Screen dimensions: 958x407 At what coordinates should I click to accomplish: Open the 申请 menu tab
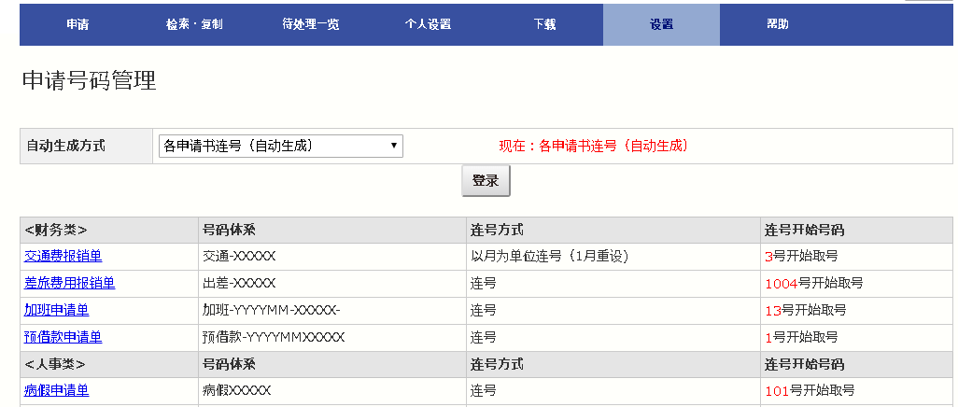pyautogui.click(x=77, y=25)
